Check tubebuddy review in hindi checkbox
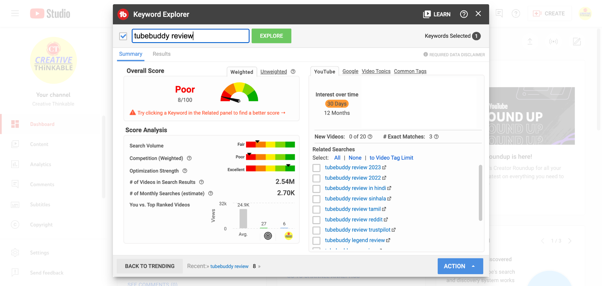 [x=316, y=188]
